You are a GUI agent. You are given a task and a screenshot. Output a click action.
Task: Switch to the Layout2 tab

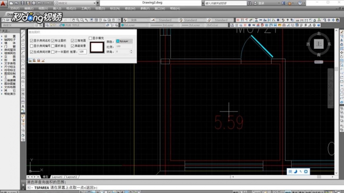coord(72,177)
